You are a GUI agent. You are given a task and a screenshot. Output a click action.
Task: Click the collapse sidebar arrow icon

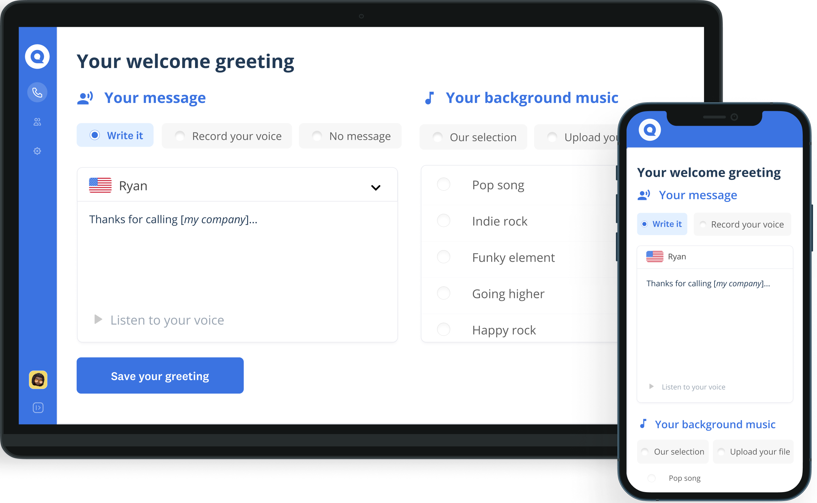tap(38, 407)
